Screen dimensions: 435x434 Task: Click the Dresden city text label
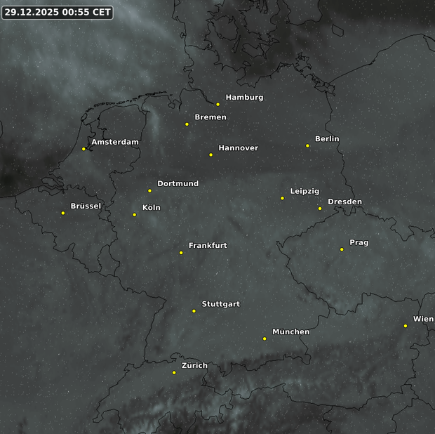(x=344, y=202)
